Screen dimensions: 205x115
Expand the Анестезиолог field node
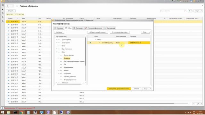tap(57, 43)
